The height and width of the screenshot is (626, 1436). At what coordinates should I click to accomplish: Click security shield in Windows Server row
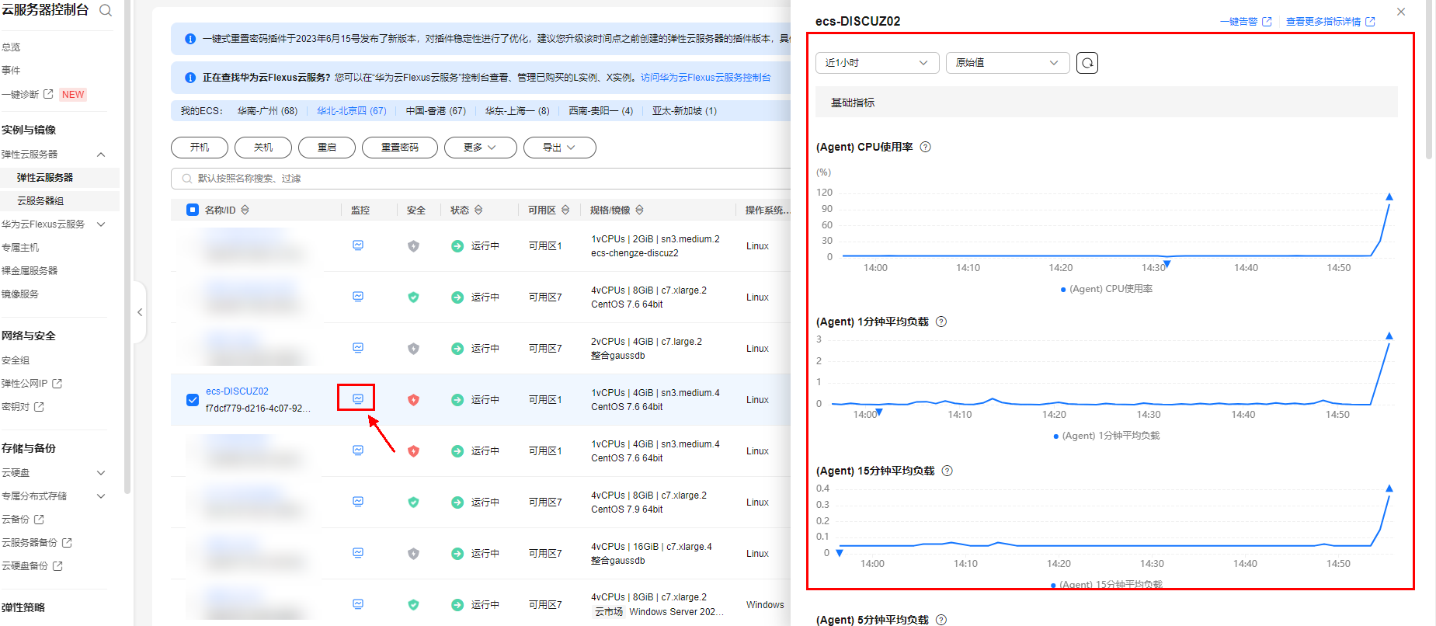(x=413, y=605)
